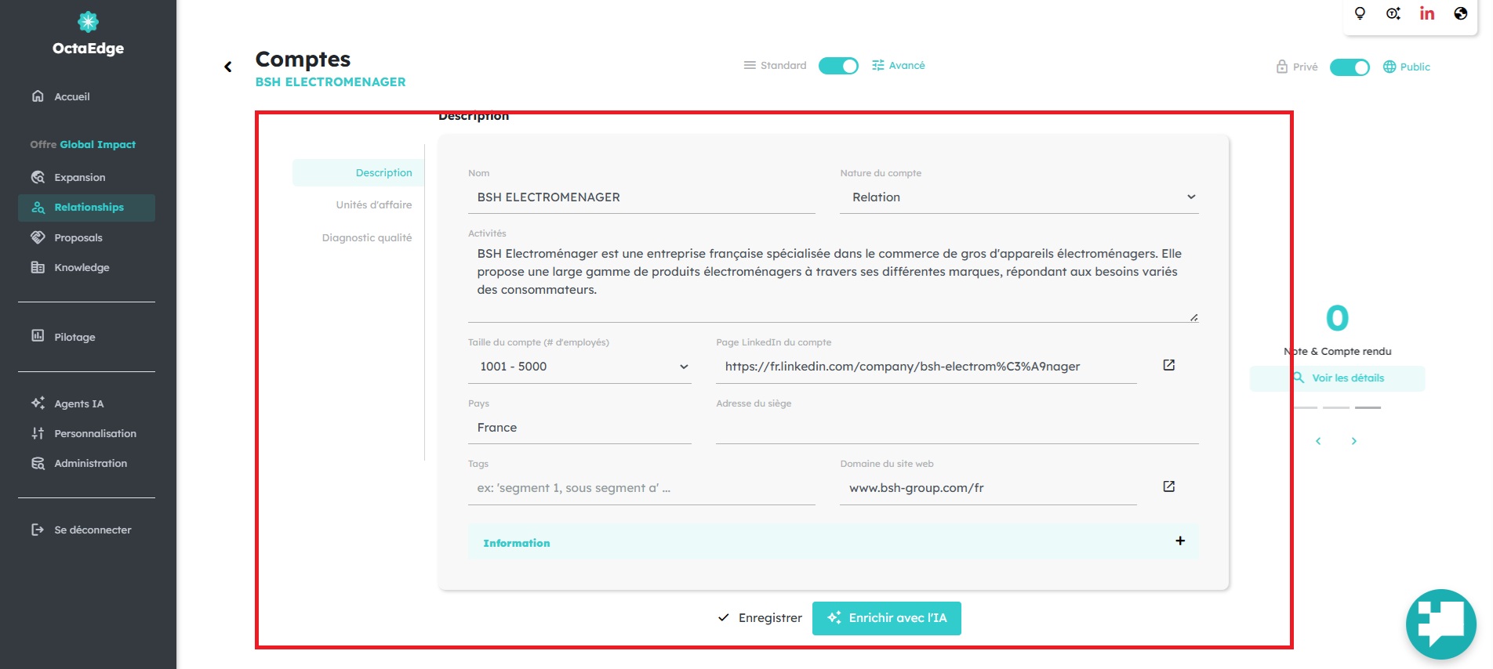Image resolution: width=1493 pixels, height=669 pixels.
Task: Show next note with right chevron
Action: point(1353,441)
